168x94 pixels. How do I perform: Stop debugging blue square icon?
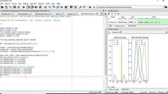[x=66, y=7]
